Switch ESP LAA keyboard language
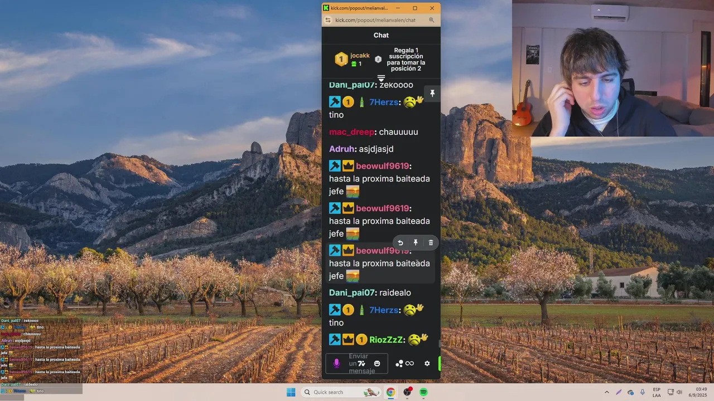This screenshot has width=714, height=401. coord(657,392)
